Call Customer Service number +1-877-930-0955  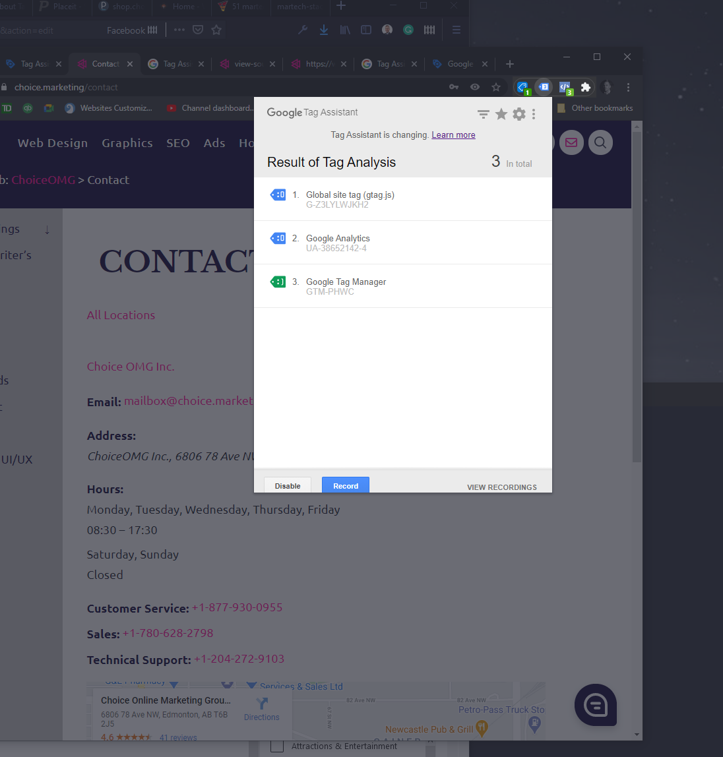coord(237,607)
